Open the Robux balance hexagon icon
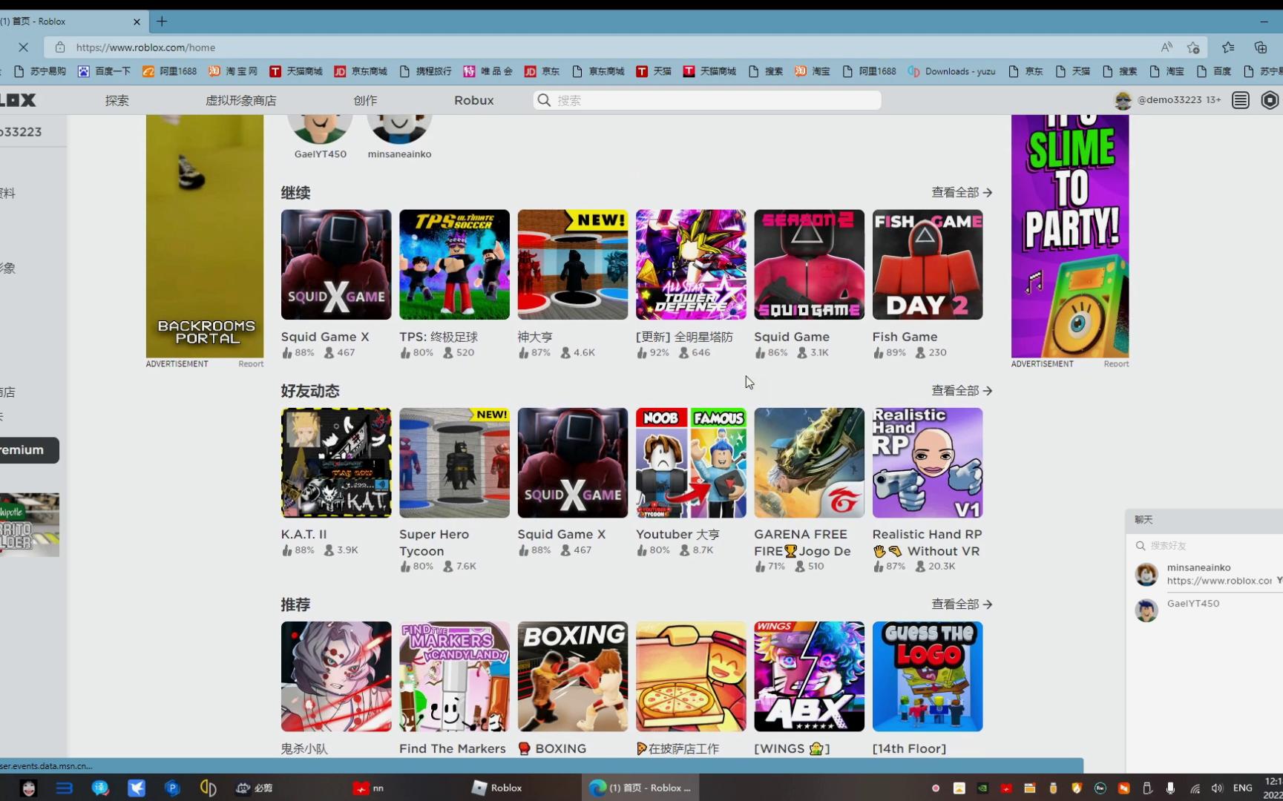The height and width of the screenshot is (801, 1283). [1270, 100]
